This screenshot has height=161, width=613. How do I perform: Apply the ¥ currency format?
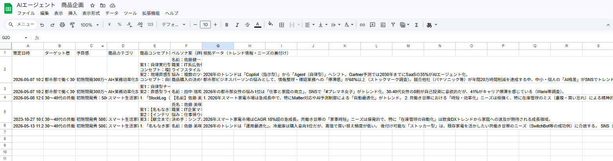(109, 25)
